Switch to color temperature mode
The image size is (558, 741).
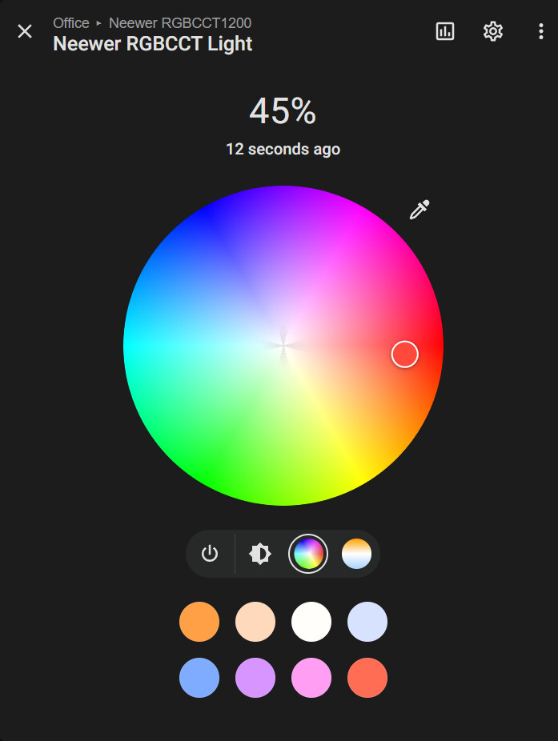[x=356, y=554]
